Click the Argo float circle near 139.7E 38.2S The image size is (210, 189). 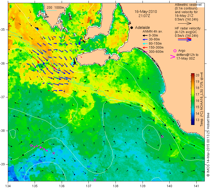[162, 136]
